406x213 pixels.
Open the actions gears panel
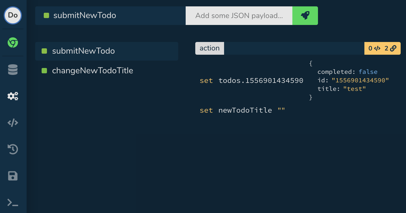coord(12,96)
